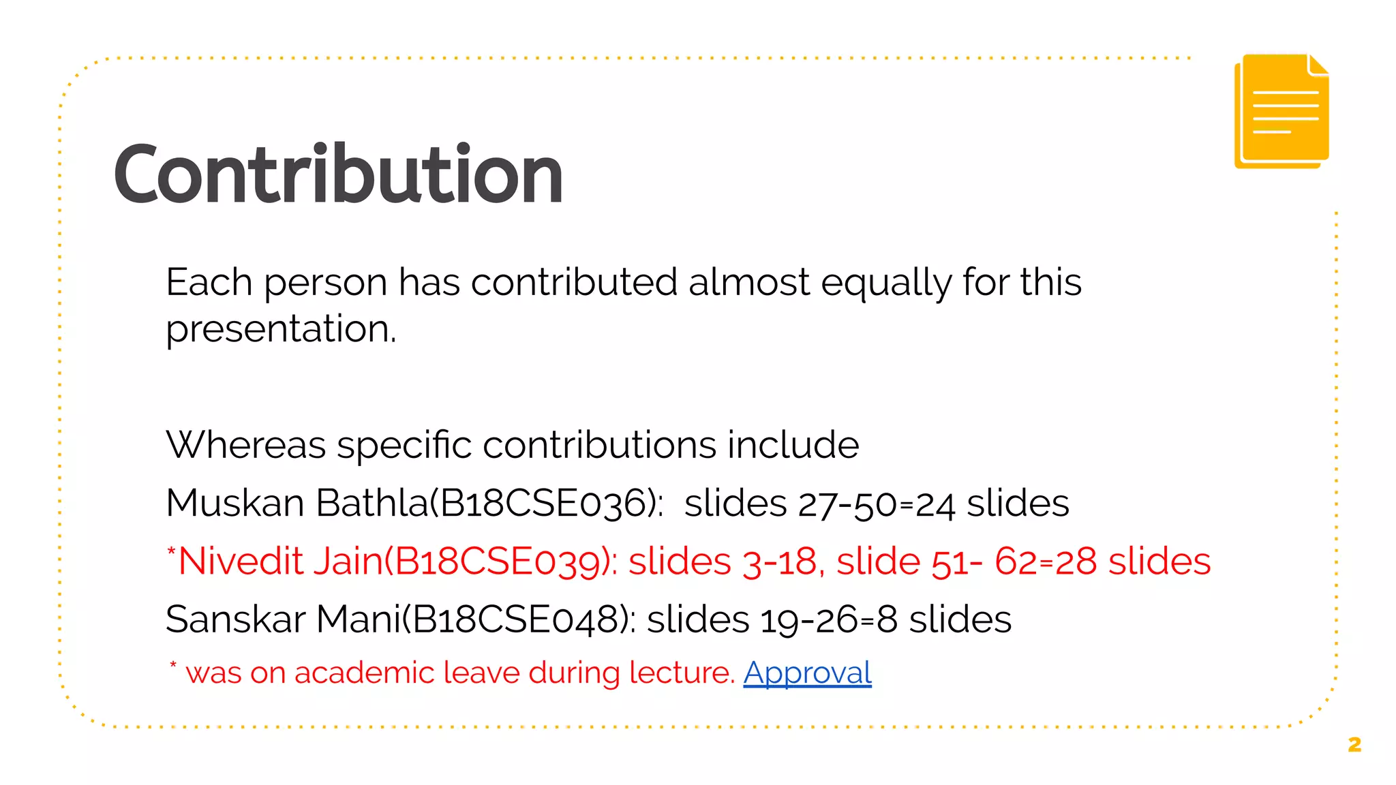Select the Sanskar Mani name text

point(282,620)
